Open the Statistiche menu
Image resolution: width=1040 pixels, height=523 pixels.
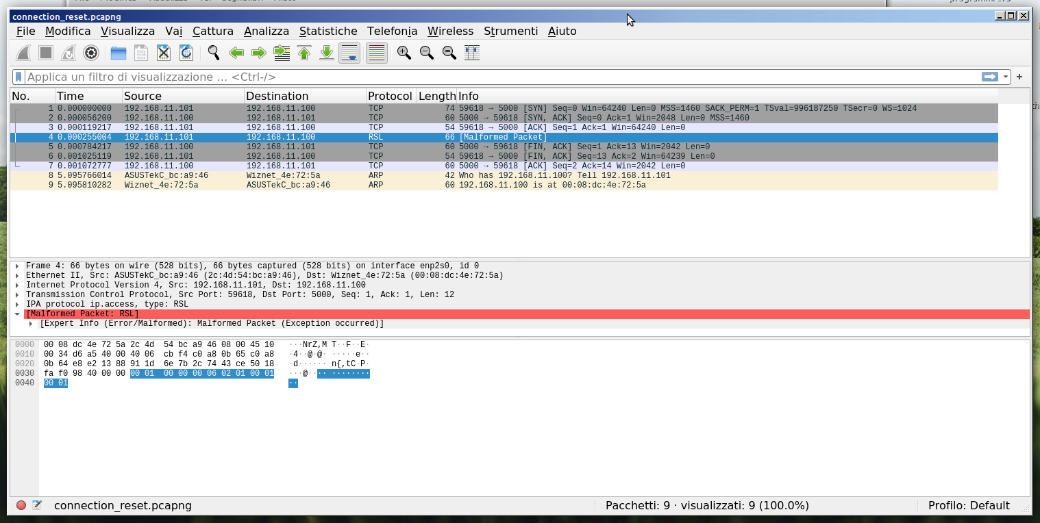(x=328, y=31)
